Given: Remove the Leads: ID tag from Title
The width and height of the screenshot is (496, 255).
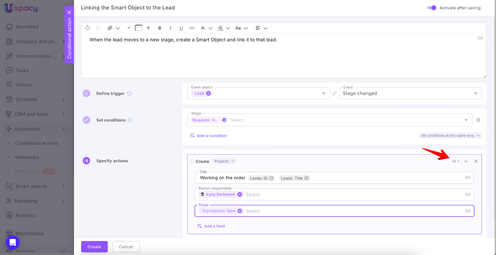Looking at the screenshot, I should tap(272, 178).
